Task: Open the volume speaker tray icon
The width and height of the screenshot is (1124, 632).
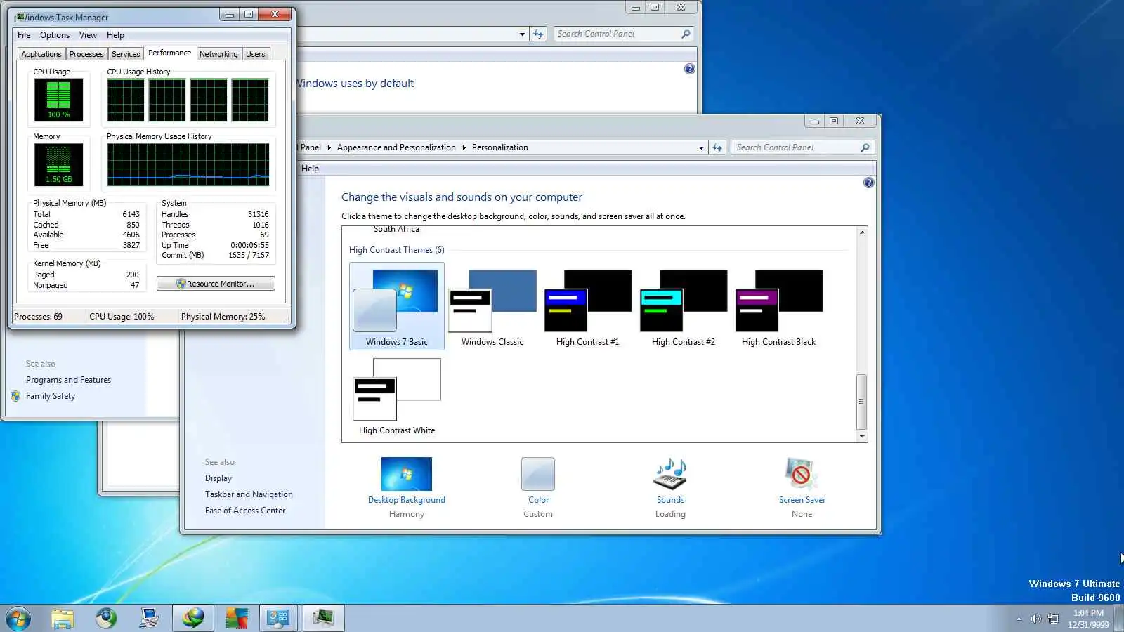Action: click(1035, 619)
